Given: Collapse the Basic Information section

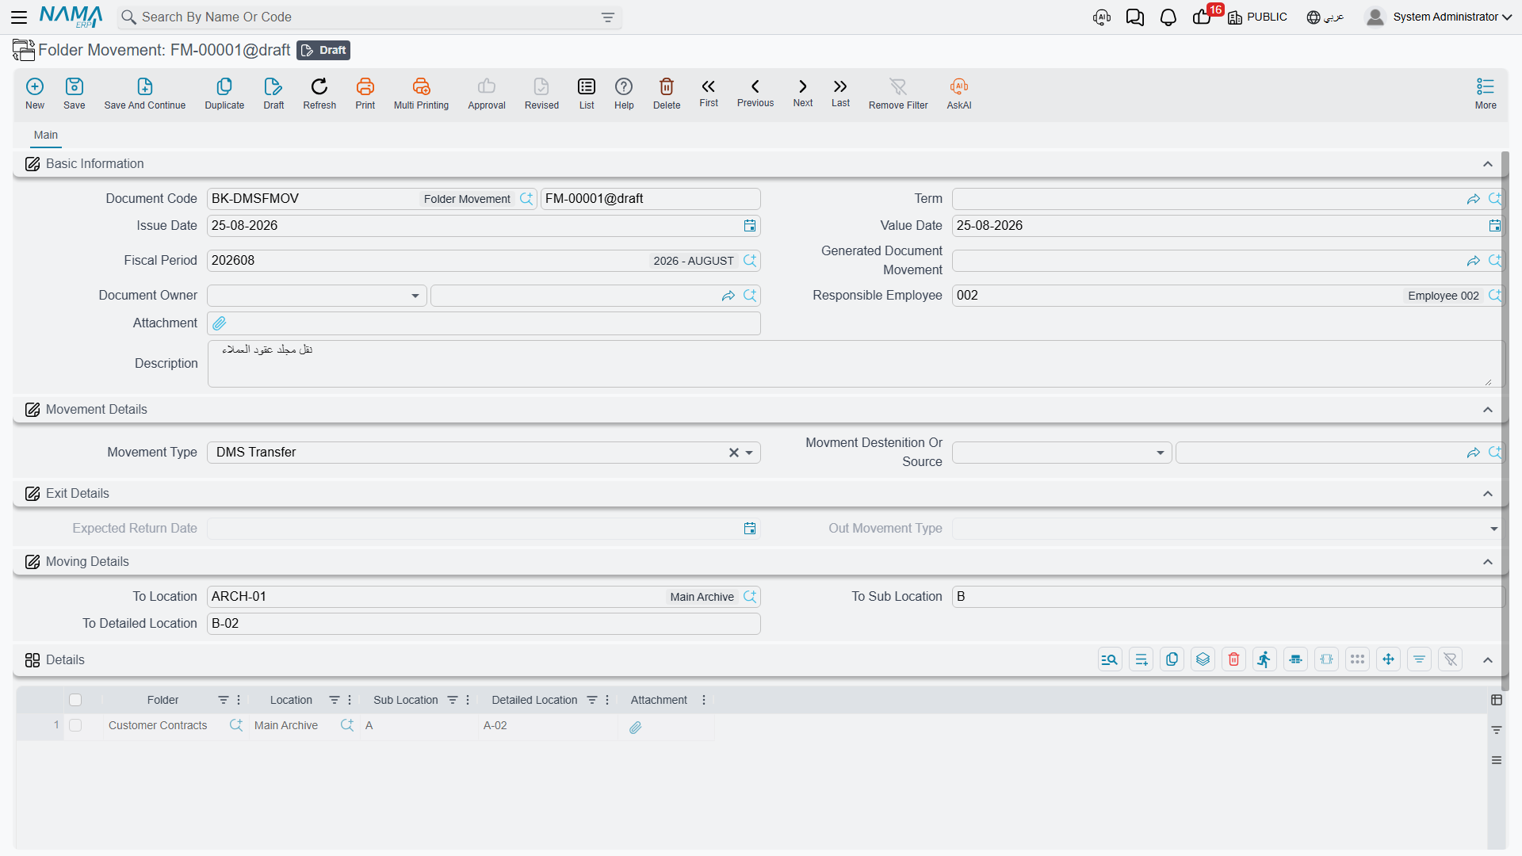Looking at the screenshot, I should click(1488, 164).
